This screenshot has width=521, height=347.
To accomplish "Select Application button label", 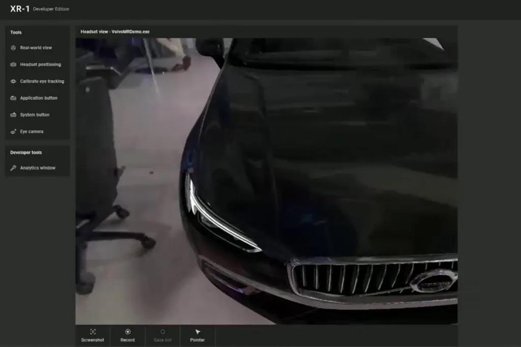I will pos(39,98).
